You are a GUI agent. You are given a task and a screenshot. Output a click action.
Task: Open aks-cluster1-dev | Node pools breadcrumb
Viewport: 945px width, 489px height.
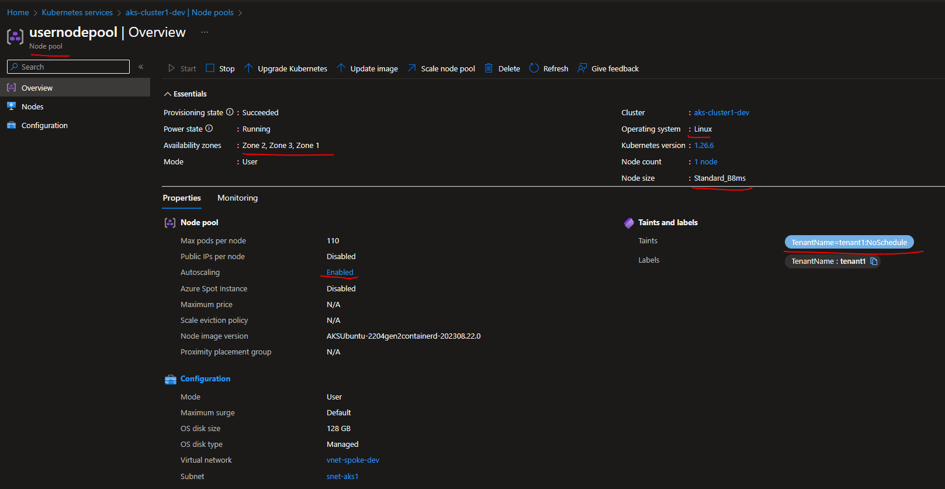179,12
